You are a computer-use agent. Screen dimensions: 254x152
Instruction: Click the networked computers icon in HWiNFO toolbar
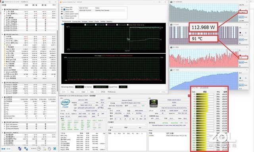point(20,148)
